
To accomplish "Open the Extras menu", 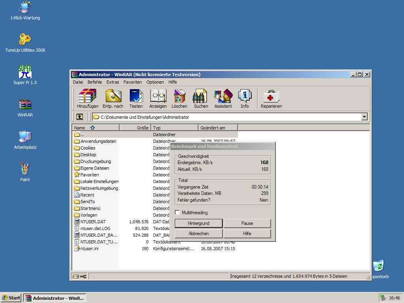I will [112, 82].
